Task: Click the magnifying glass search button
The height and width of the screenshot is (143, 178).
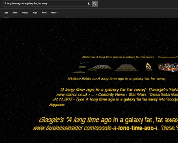Action: [95, 4]
